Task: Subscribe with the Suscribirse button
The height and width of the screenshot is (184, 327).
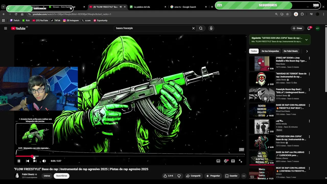Action: point(62,176)
